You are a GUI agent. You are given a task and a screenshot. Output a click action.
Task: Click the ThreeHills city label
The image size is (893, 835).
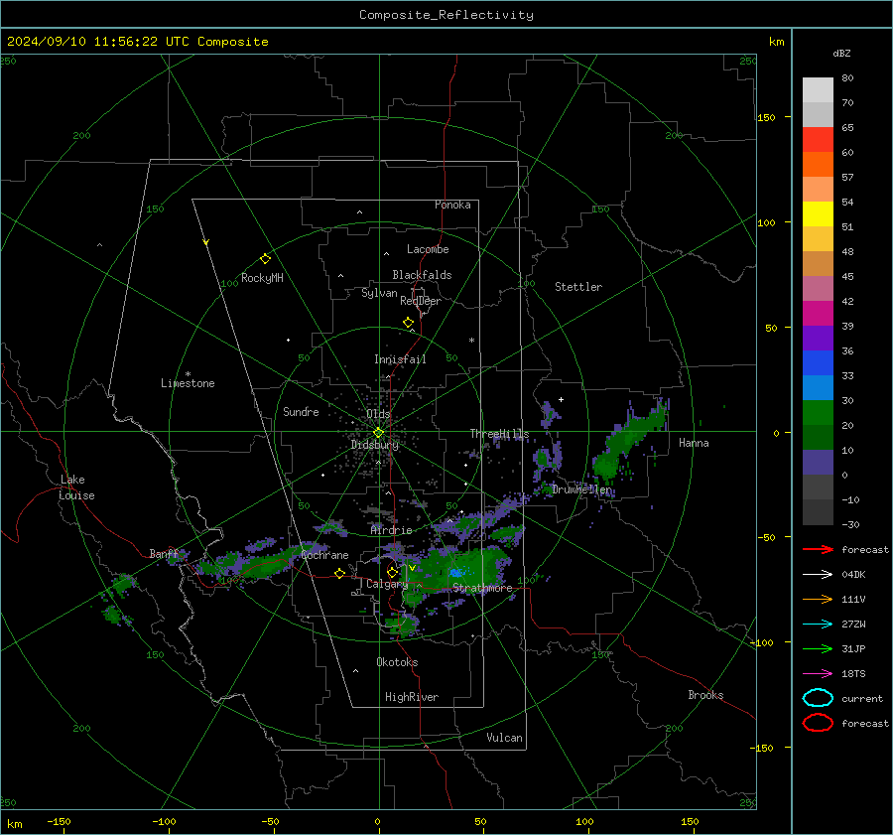point(499,434)
